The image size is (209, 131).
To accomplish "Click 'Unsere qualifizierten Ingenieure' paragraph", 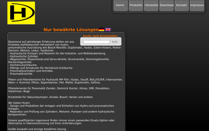I will coord(61,122).
